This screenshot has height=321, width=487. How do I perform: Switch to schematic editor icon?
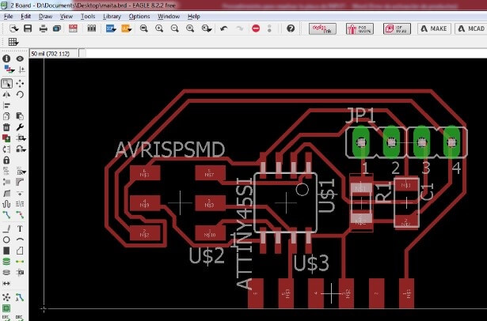pyautogui.click(x=73, y=28)
